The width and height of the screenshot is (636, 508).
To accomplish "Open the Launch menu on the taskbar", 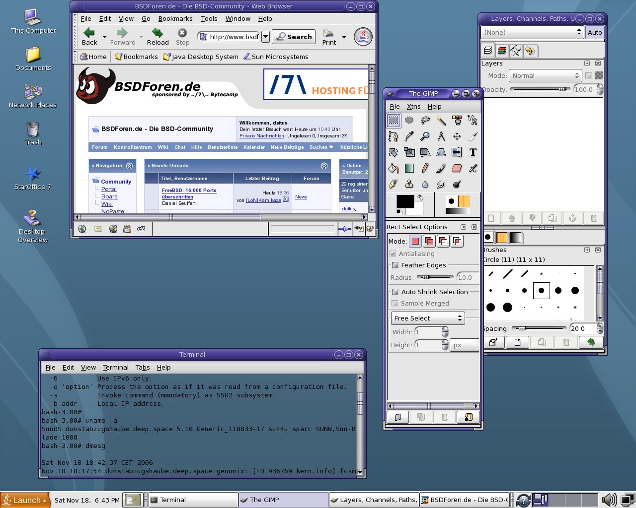I will 25,500.
